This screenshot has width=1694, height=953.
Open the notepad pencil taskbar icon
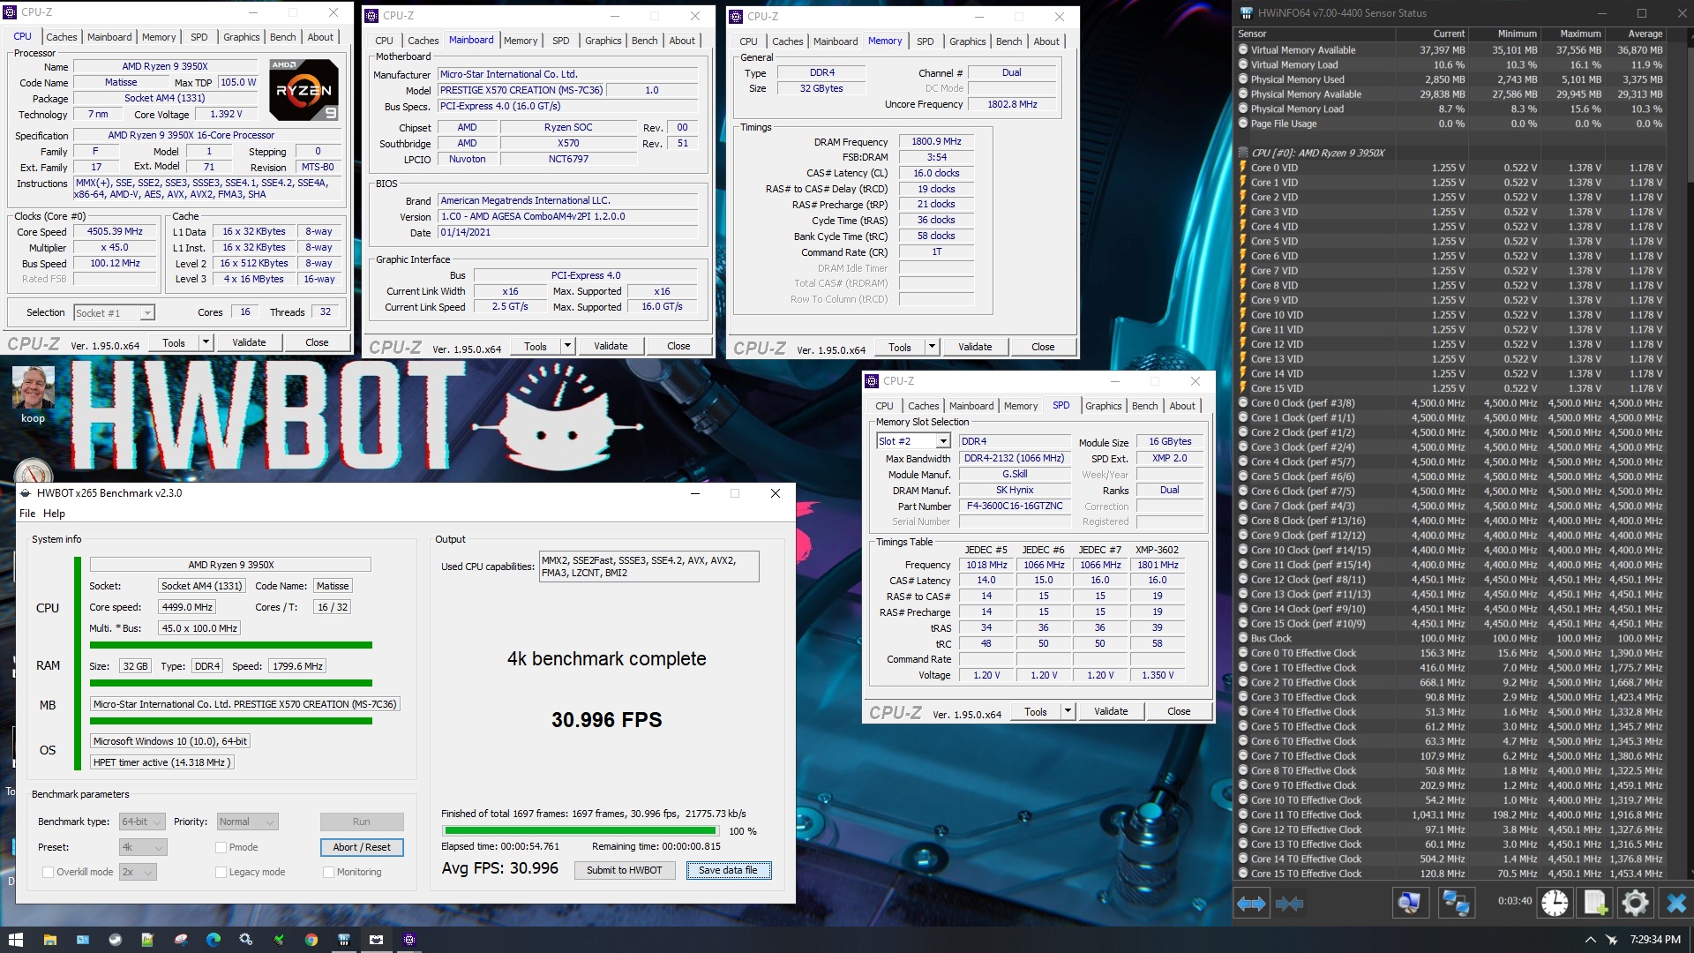(x=147, y=940)
